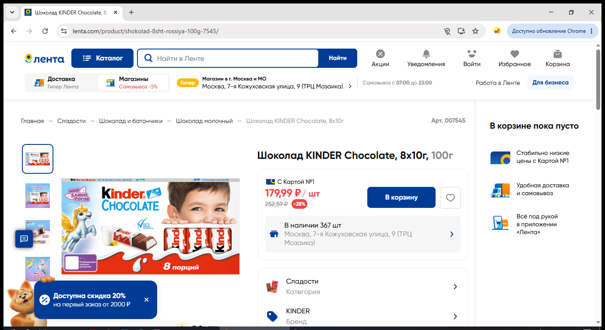The height and width of the screenshot is (330, 605).
Task: Add product to favorites with heart button
Action: [450, 197]
